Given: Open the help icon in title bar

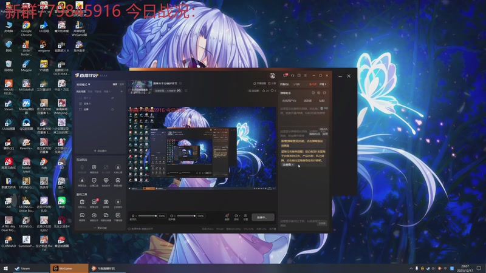Looking at the screenshot, I should 299,75.
